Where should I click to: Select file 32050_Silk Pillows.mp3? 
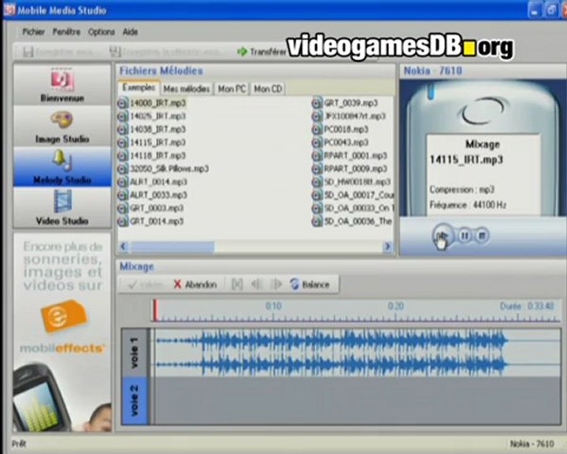click(x=169, y=169)
